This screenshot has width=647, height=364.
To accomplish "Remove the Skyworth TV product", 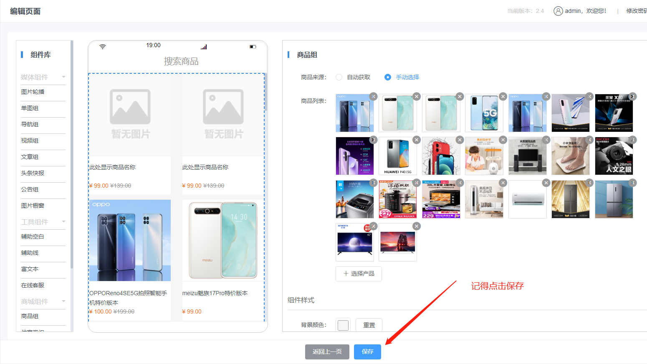I will click(x=374, y=226).
